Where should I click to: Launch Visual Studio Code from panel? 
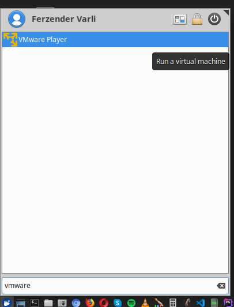coord(201,303)
